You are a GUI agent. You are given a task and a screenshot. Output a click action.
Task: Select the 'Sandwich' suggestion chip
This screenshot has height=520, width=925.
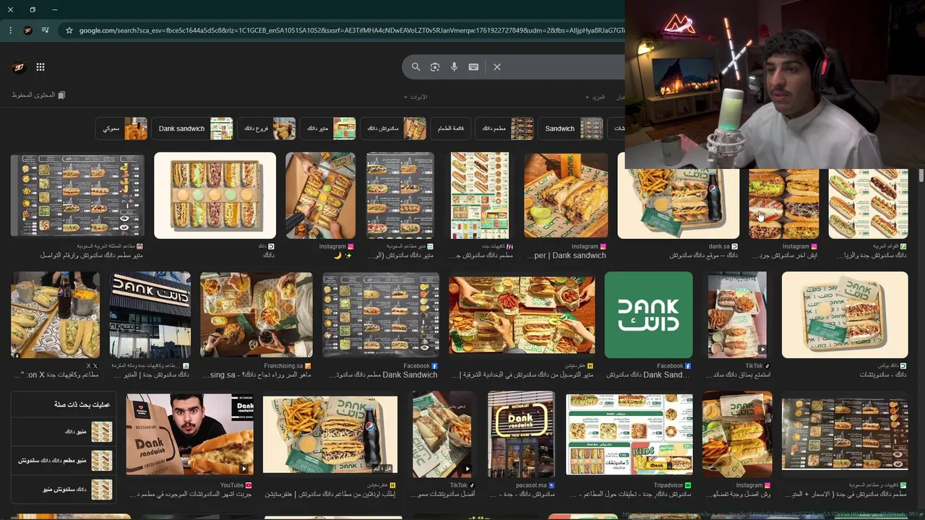571,129
